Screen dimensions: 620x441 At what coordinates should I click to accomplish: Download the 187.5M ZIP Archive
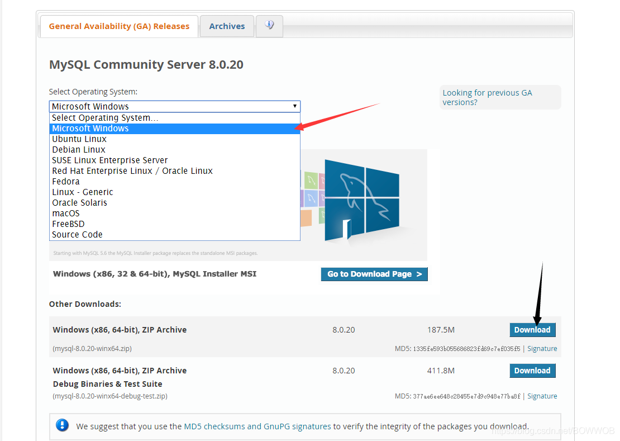532,330
